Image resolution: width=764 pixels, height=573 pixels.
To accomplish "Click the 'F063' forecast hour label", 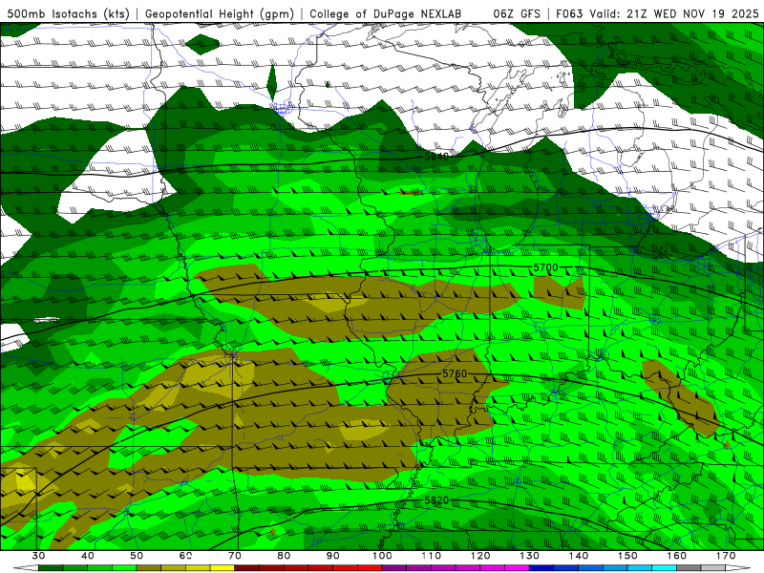I will pos(570,13).
